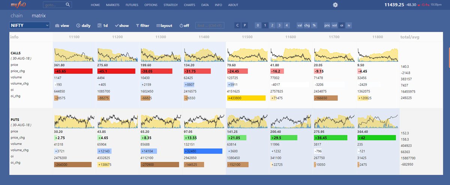Click the find (Ctrl+F) input box
This screenshot has width=450, height=185.
209,25
